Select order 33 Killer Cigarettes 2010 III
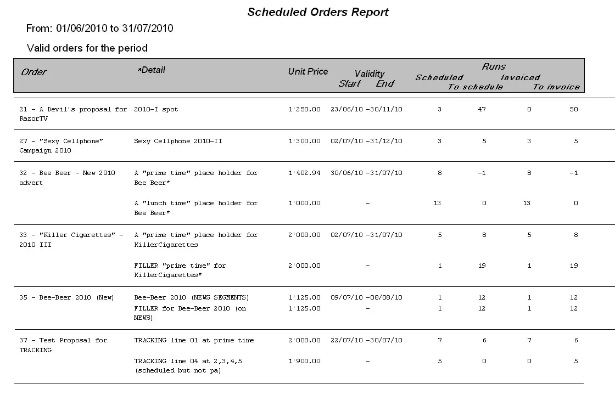The width and height of the screenshot is (615, 395). pyautogui.click(x=71, y=239)
